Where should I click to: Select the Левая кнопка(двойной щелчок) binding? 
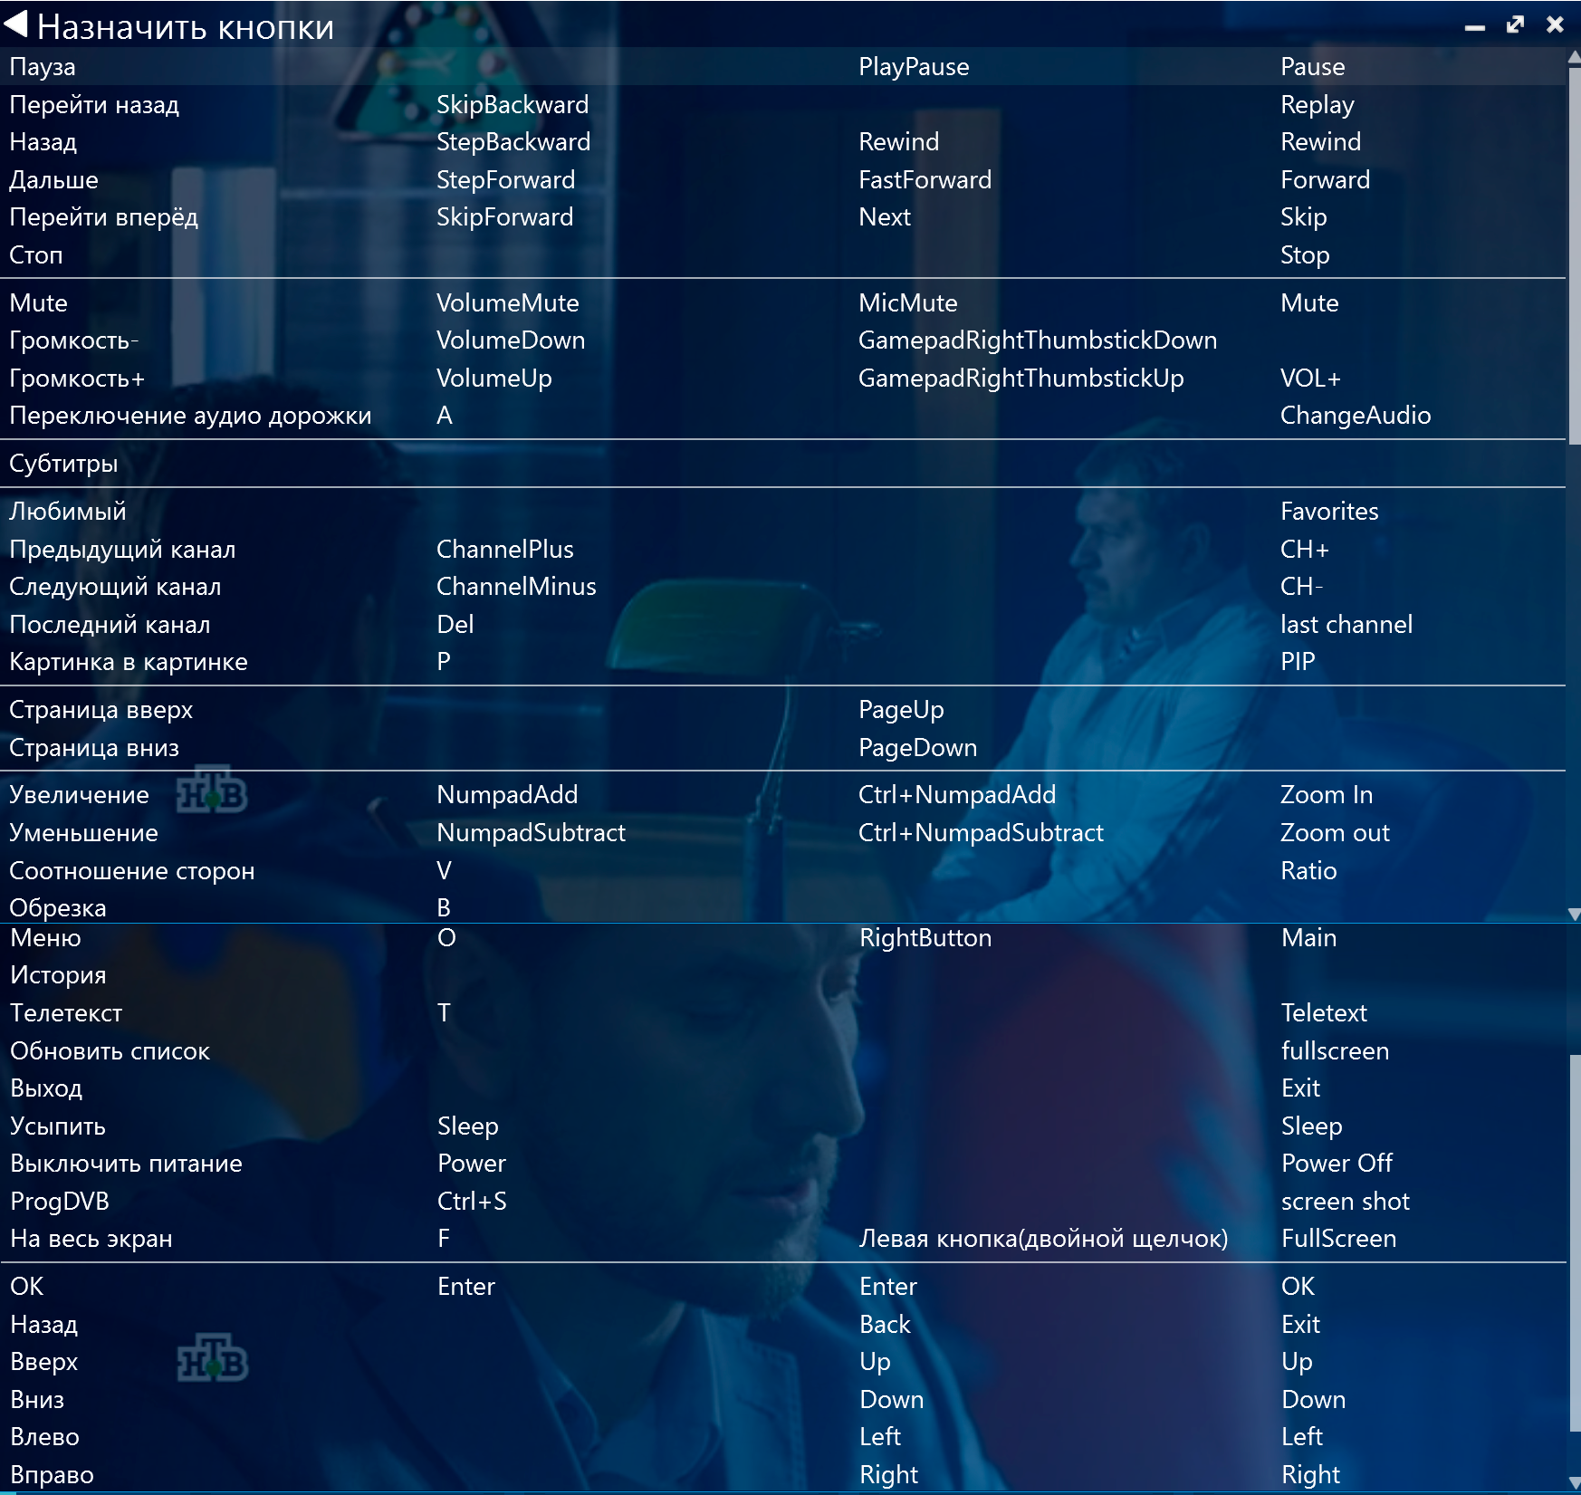pyautogui.click(x=1043, y=1239)
